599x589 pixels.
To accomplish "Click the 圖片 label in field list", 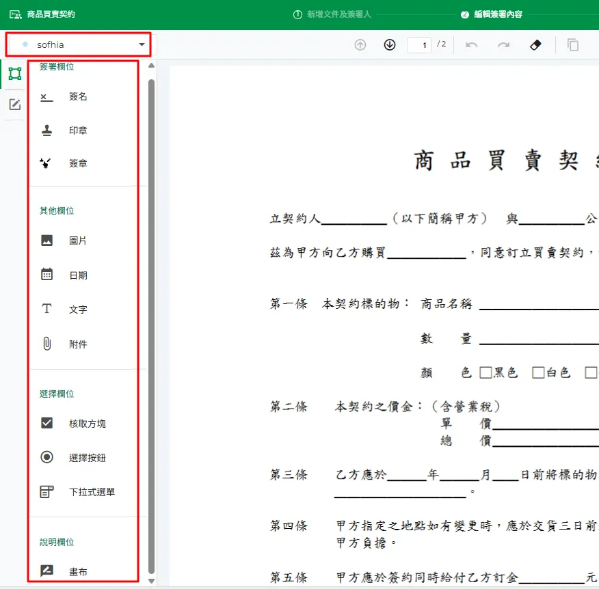I will pyautogui.click(x=78, y=241).
